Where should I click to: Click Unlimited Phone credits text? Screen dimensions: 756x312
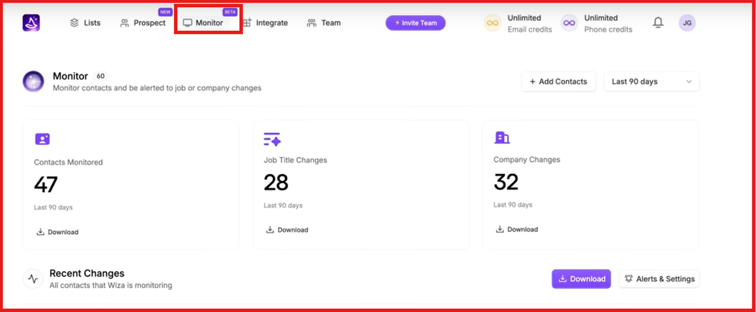pyautogui.click(x=608, y=23)
